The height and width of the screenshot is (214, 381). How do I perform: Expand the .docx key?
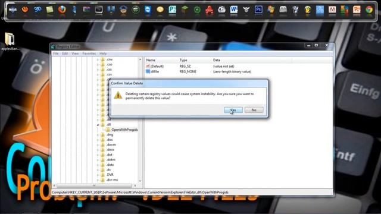coord(98,150)
